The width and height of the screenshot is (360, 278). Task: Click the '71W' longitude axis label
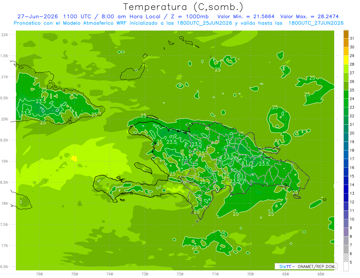click(x=215, y=274)
